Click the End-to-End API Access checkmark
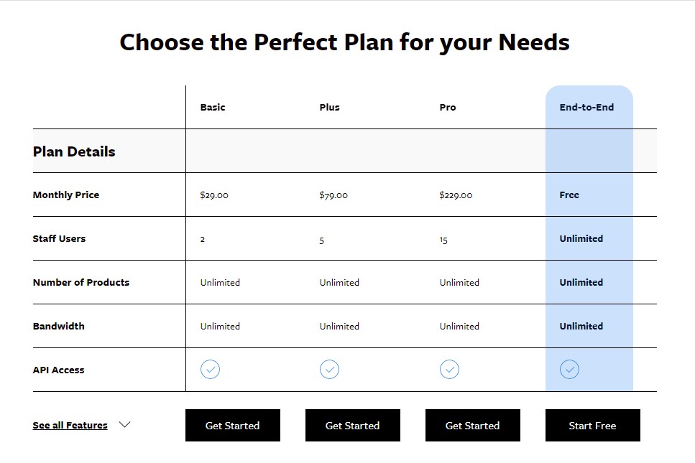The image size is (695, 463). 569,370
